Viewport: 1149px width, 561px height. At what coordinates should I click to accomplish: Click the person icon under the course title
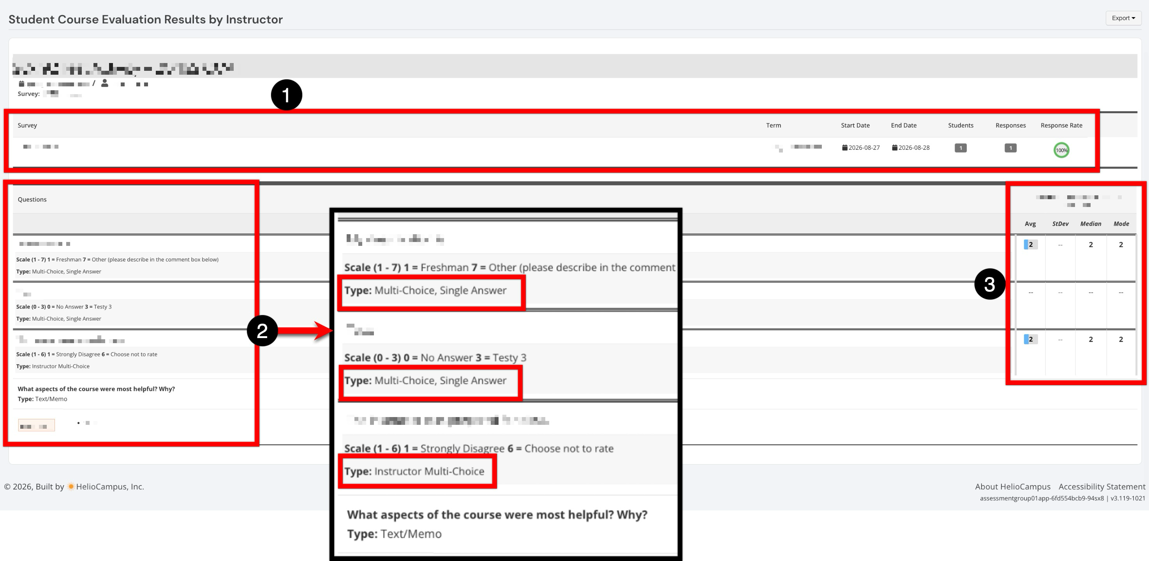pyautogui.click(x=104, y=83)
